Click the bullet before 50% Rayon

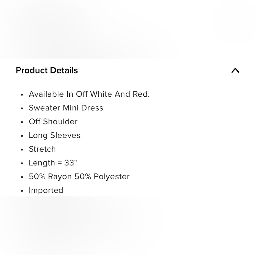(x=22, y=177)
